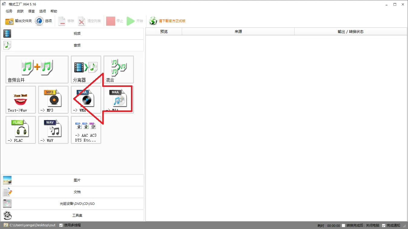Open the 混合 audio mix tool

119,69
